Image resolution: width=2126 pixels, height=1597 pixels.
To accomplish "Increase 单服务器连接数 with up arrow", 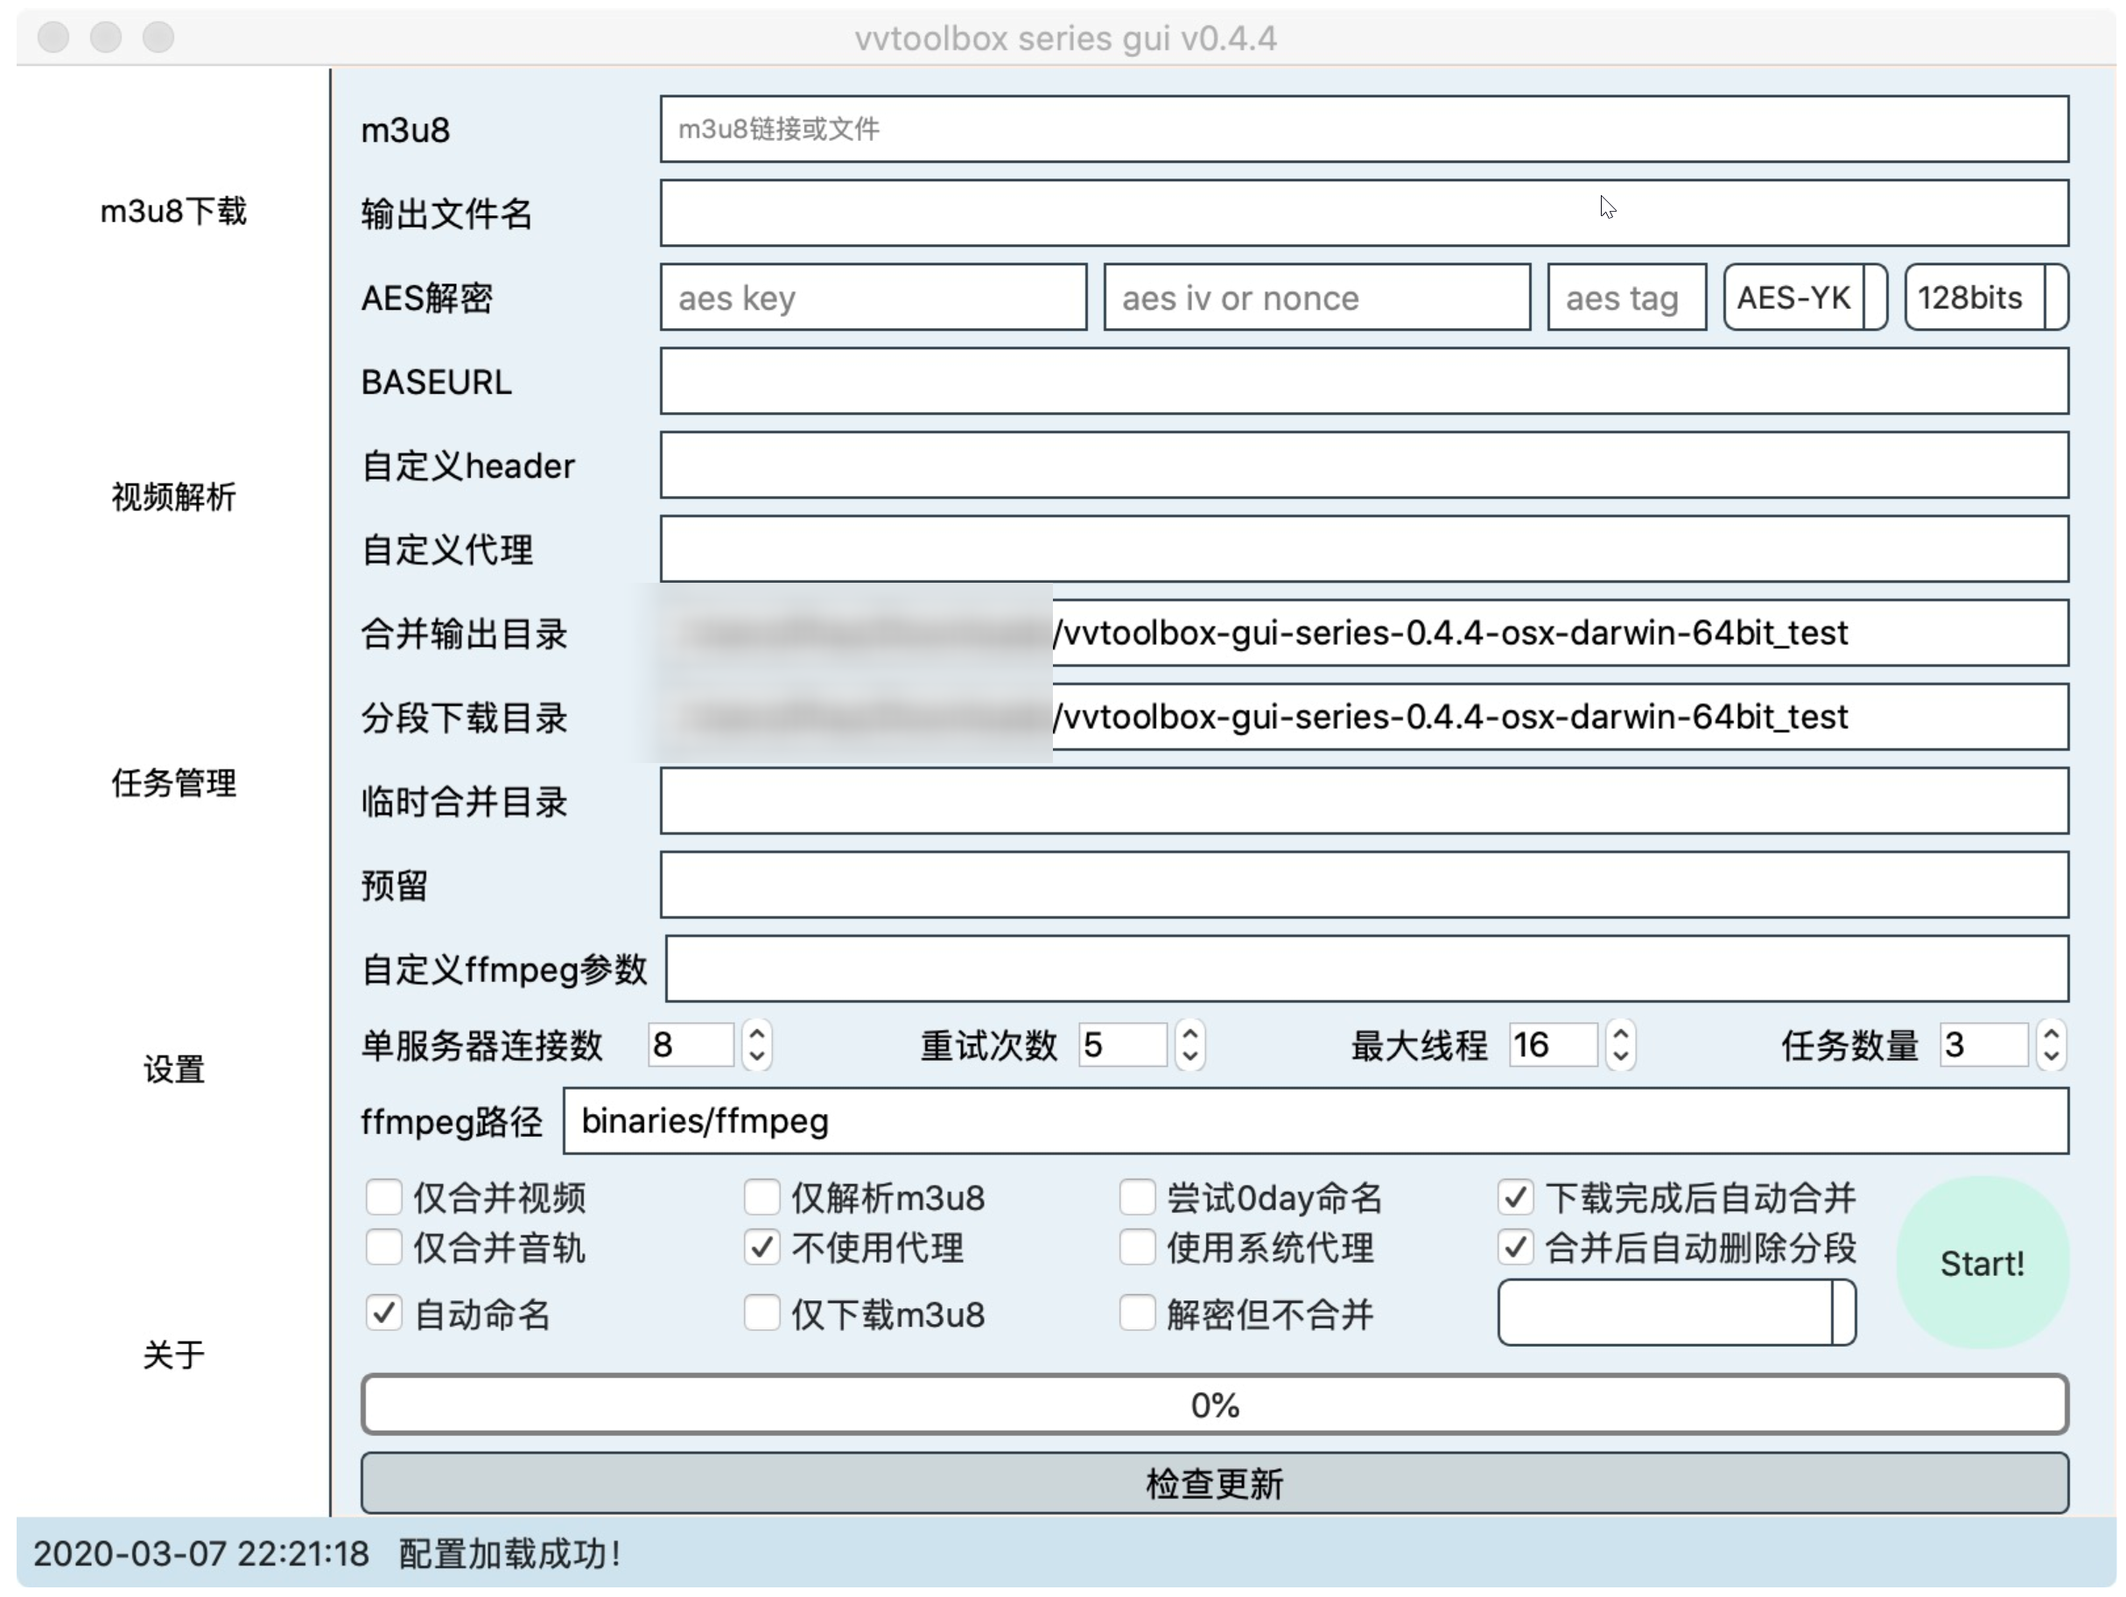I will (x=756, y=1034).
